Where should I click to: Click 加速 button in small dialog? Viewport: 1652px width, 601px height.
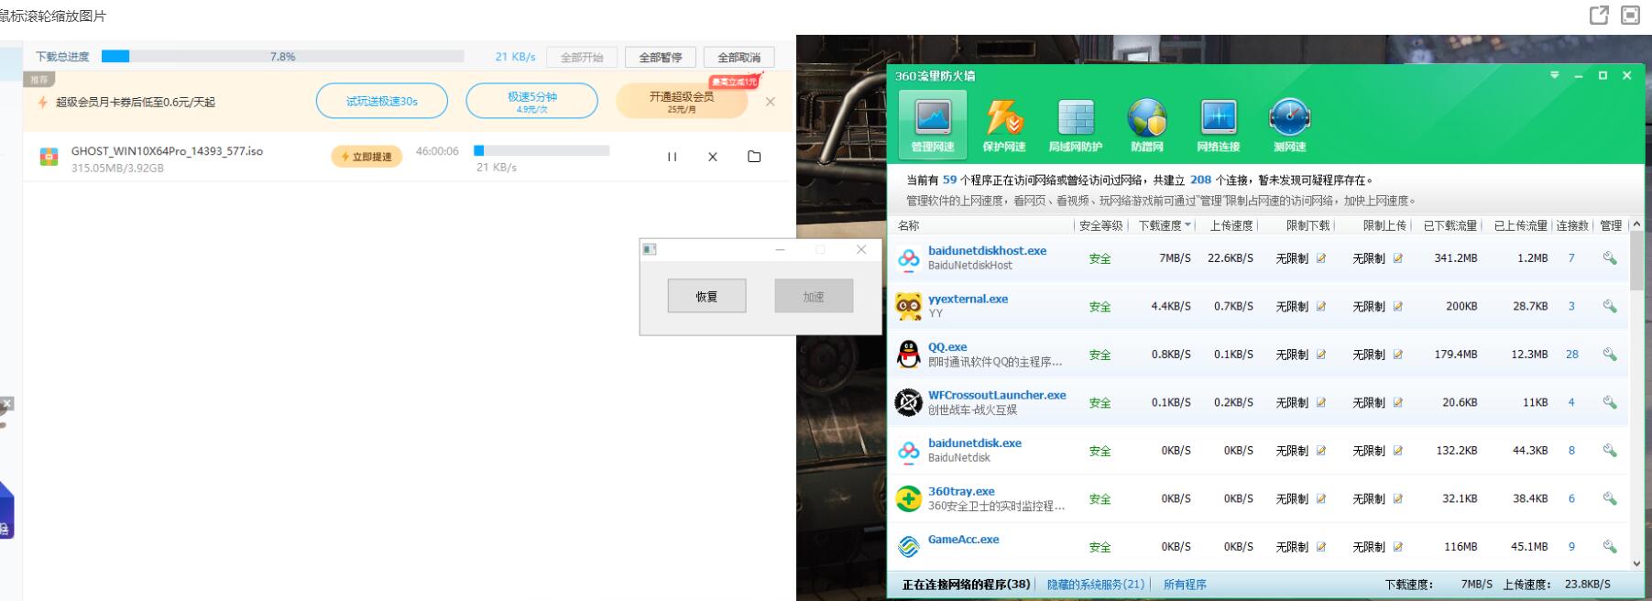coord(814,296)
